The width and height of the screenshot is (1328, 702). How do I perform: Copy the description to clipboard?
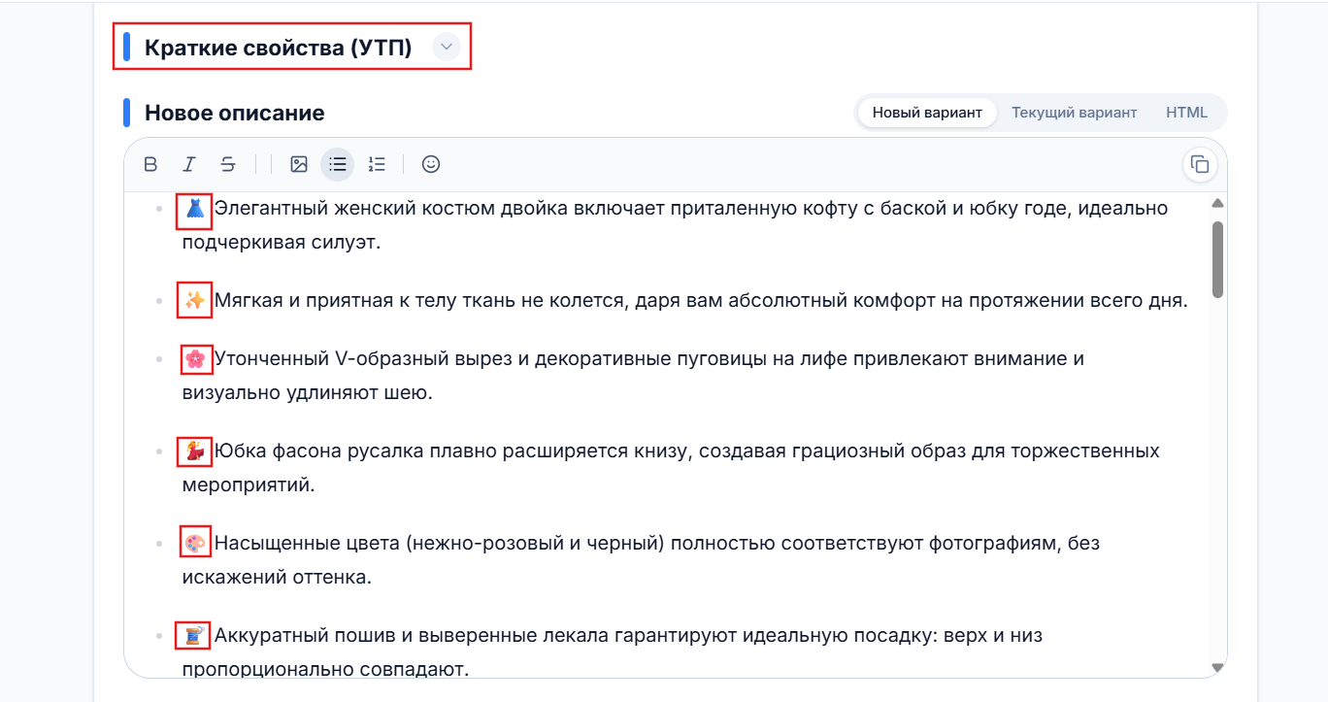point(1200,164)
